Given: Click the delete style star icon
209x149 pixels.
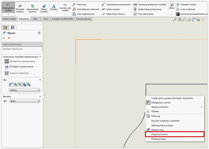Looking at the screenshot, I should tap(20, 85).
